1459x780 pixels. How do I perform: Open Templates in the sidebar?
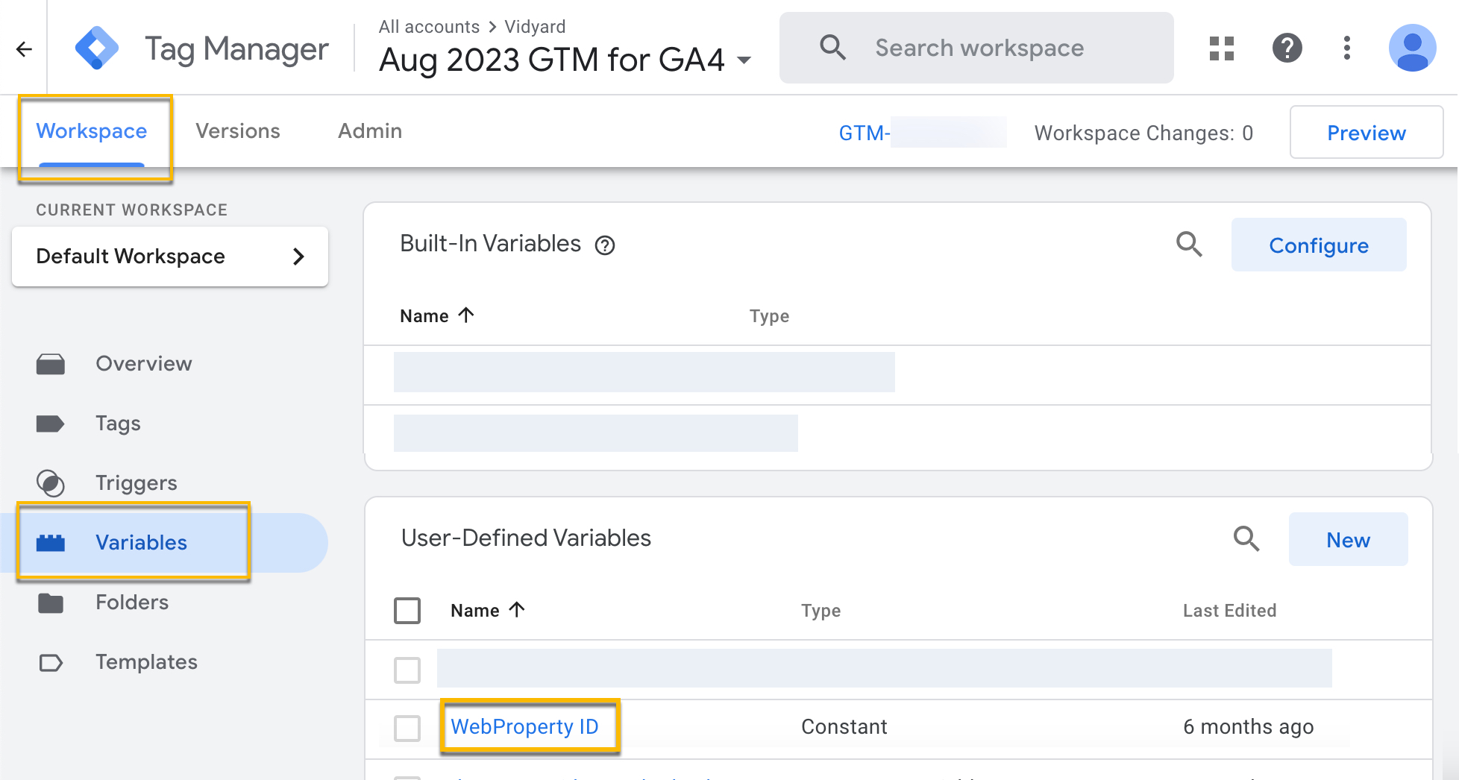tap(146, 662)
